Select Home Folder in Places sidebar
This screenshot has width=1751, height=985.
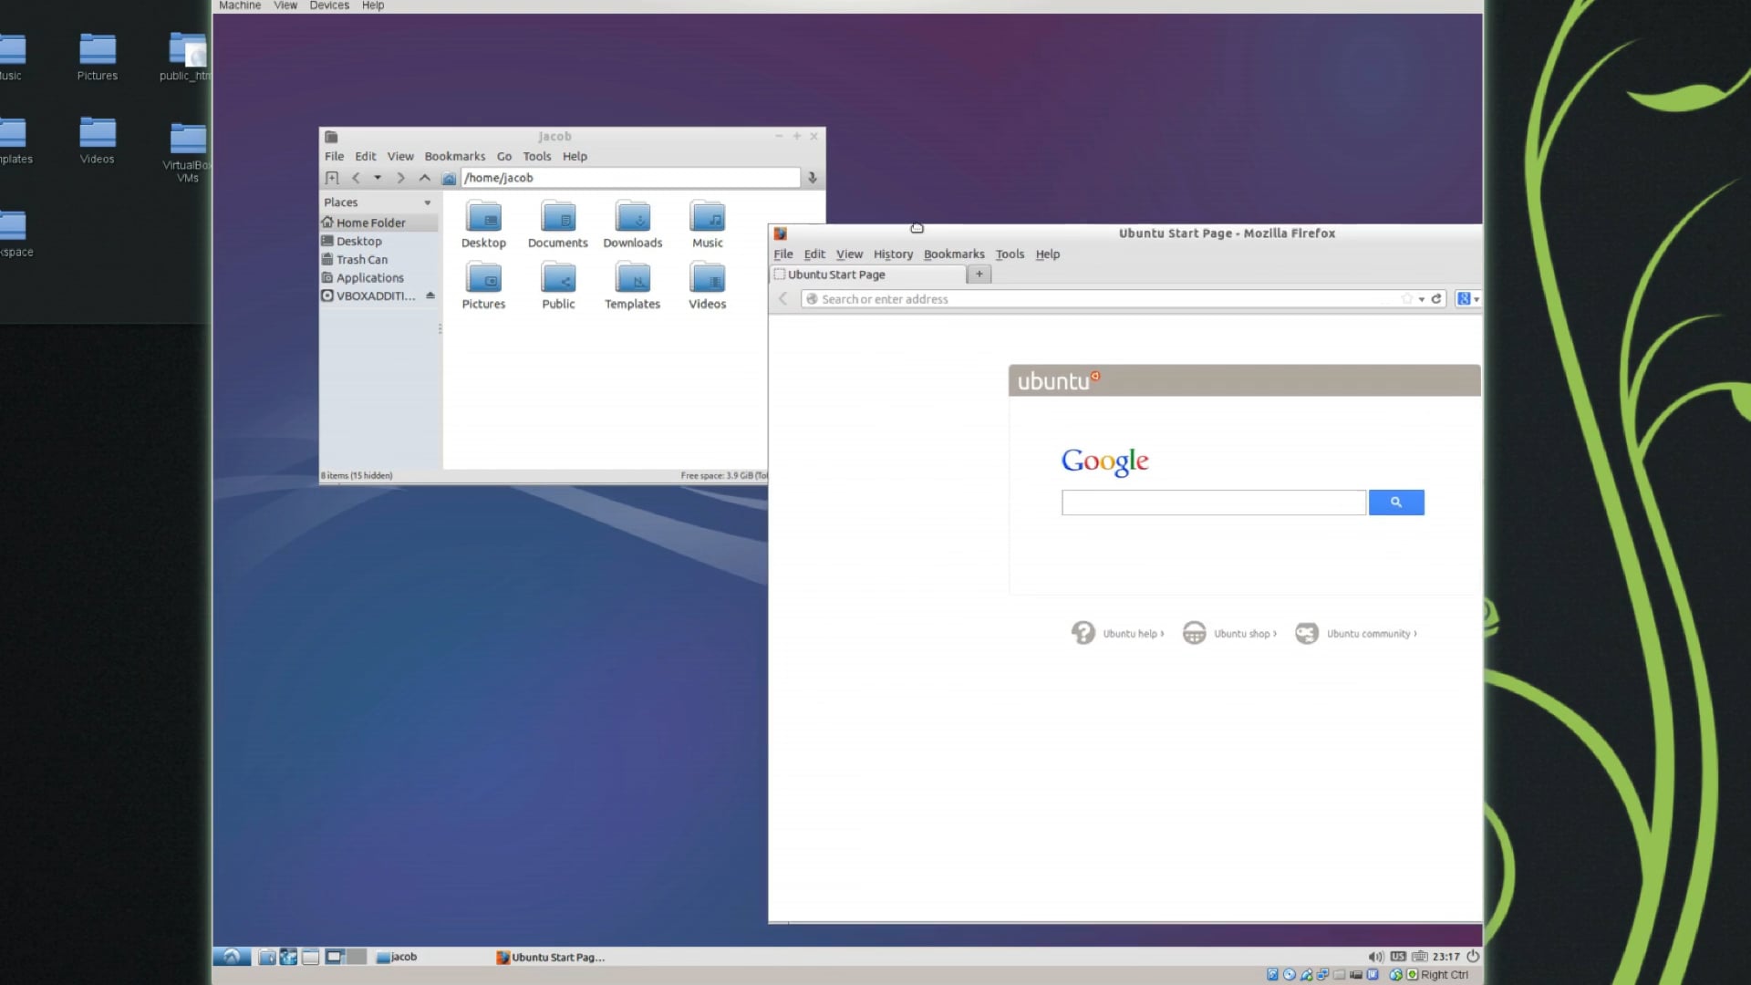point(378,223)
